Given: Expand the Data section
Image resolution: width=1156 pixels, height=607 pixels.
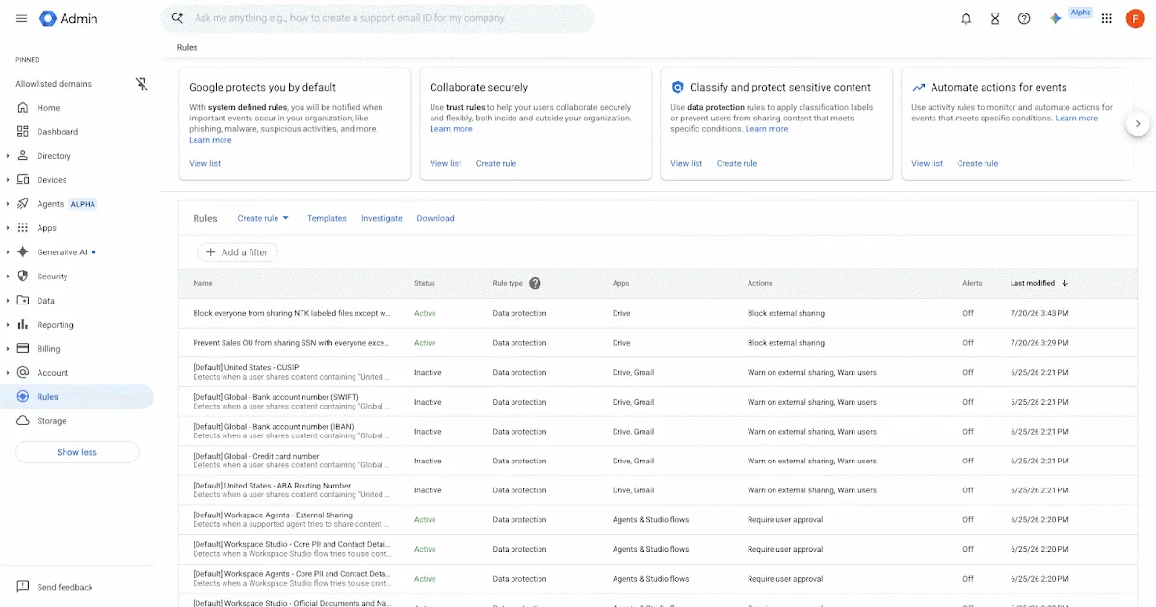Looking at the screenshot, I should pos(8,301).
